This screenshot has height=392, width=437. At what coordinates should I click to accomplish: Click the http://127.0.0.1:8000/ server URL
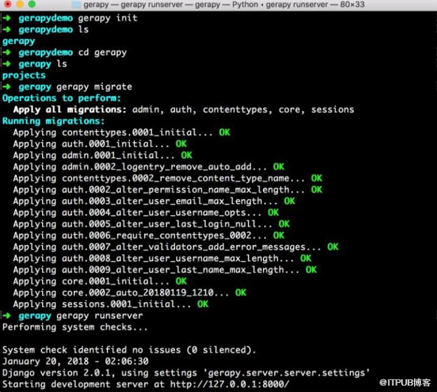[229, 384]
